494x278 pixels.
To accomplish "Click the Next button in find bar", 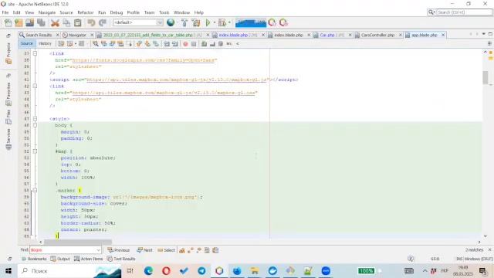I will (144, 250).
